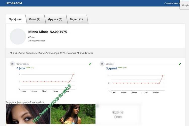Click the empty round profile avatar

pos(18,36)
